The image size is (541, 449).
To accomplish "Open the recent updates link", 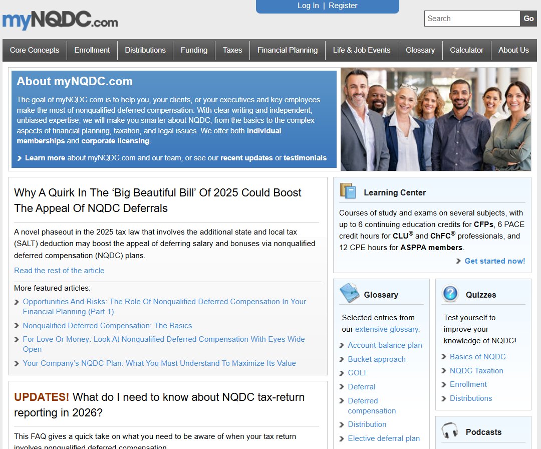I will tap(246, 158).
